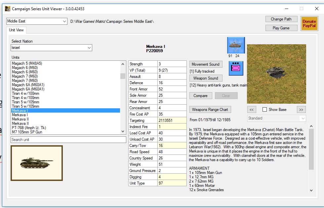Click the Load Cost AP value 40
The width and height of the screenshot is (324, 208).
pyautogui.click(x=172, y=133)
